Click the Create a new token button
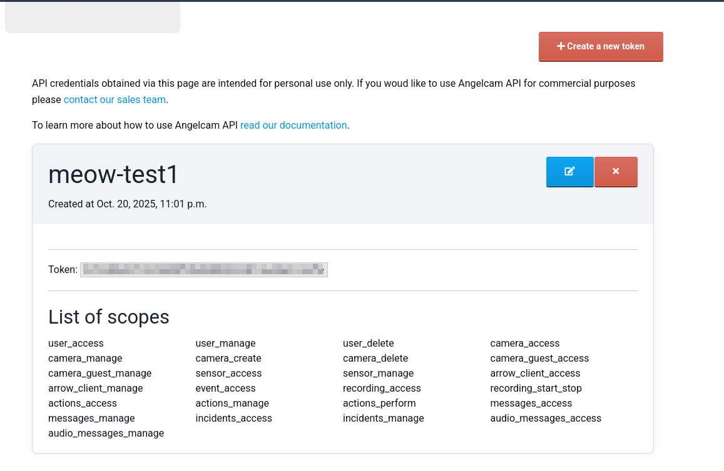724x471 pixels. [601, 46]
